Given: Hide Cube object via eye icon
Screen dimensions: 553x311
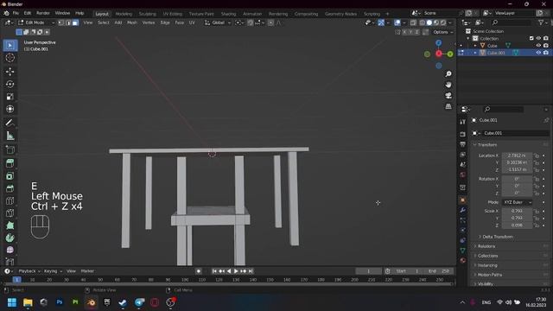Looking at the screenshot, I should (x=538, y=46).
